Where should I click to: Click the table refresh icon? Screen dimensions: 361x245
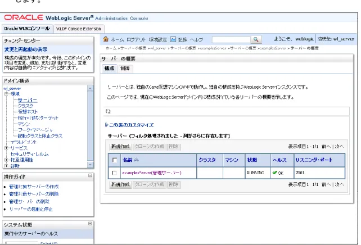108,111
